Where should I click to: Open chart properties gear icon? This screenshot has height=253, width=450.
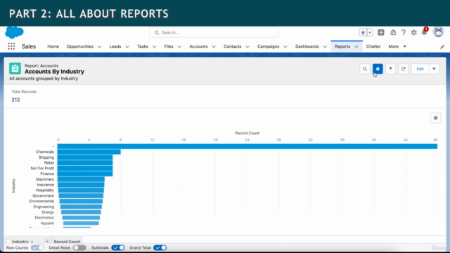click(x=435, y=118)
